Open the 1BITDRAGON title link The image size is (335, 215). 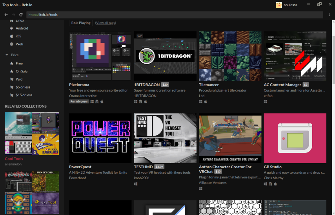tap(147, 85)
